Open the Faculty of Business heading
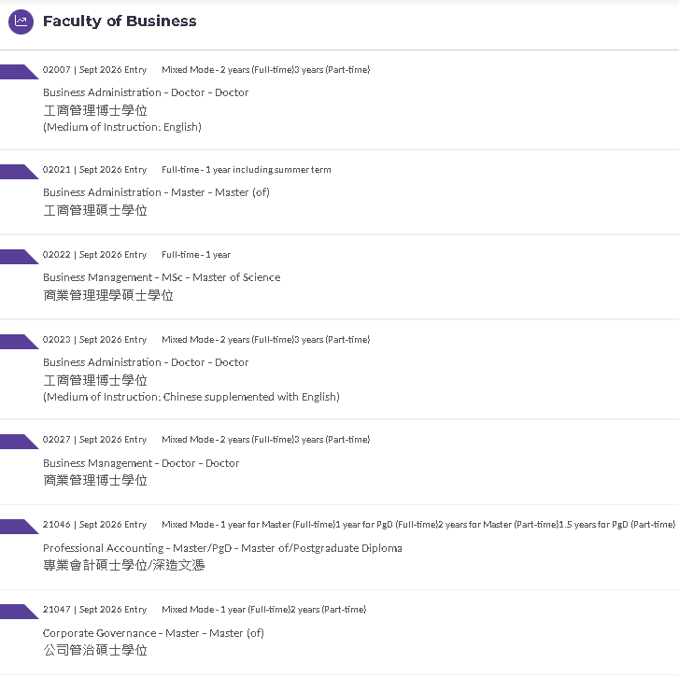The image size is (679, 677). coord(120,21)
